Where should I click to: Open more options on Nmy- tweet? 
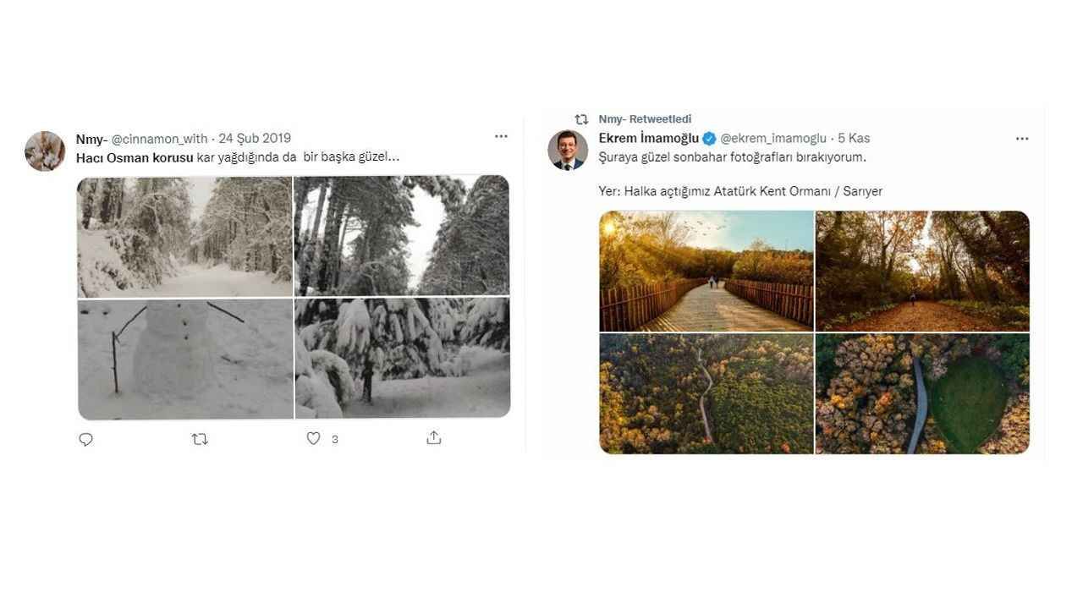(x=501, y=136)
